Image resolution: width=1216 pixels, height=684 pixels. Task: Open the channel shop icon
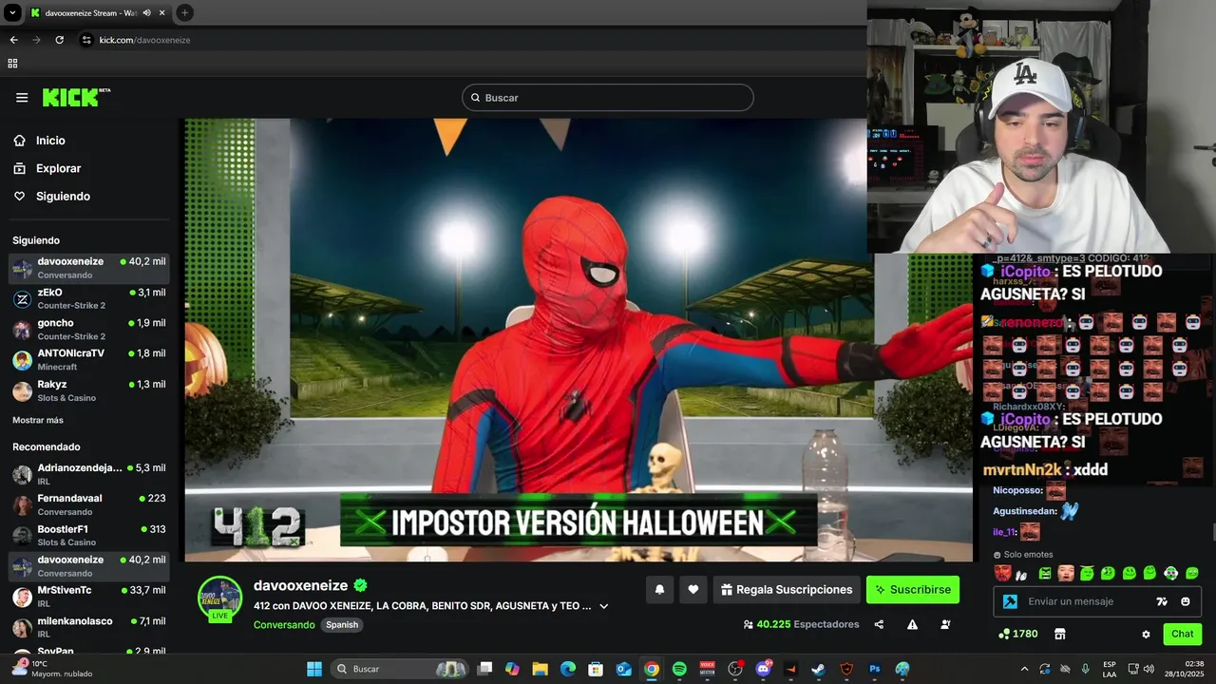pyautogui.click(x=1060, y=634)
